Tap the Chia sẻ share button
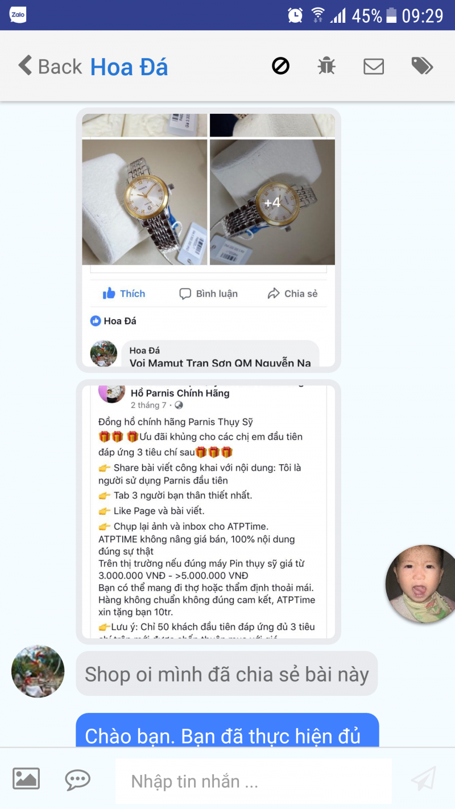The height and width of the screenshot is (809, 455). pos(292,294)
